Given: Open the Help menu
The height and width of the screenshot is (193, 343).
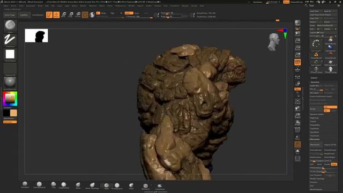Looking at the screenshot, I should (x=202, y=6).
